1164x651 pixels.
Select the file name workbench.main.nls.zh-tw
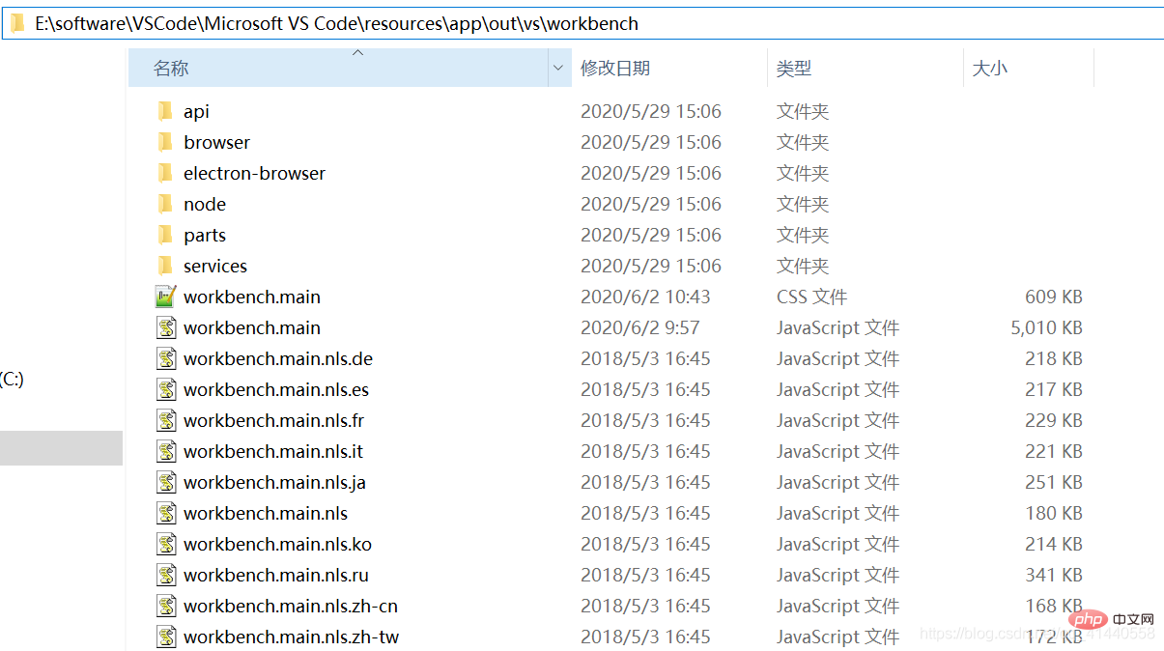[291, 637]
